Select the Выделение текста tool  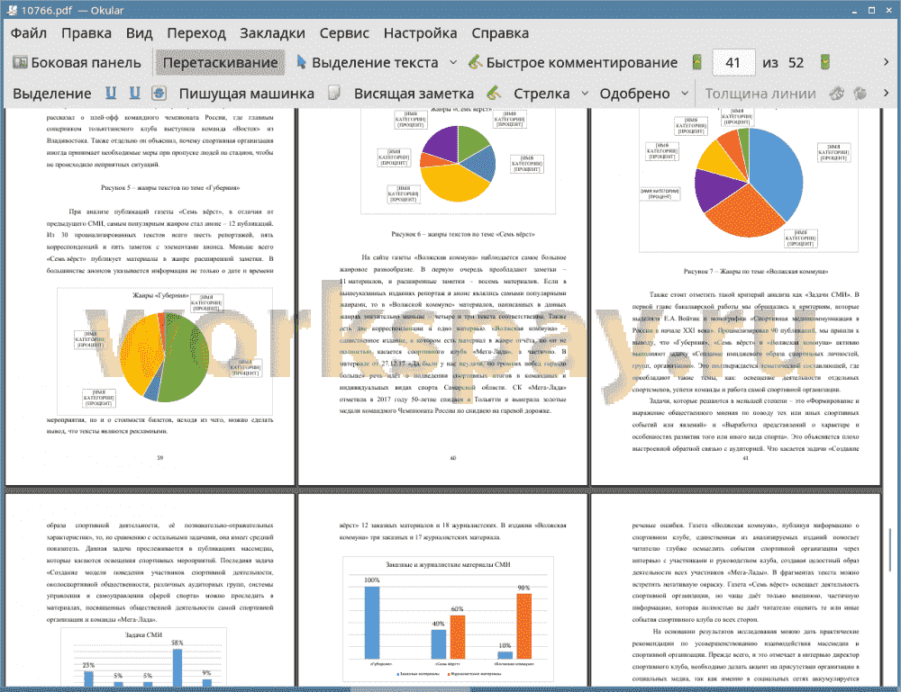[x=368, y=63]
